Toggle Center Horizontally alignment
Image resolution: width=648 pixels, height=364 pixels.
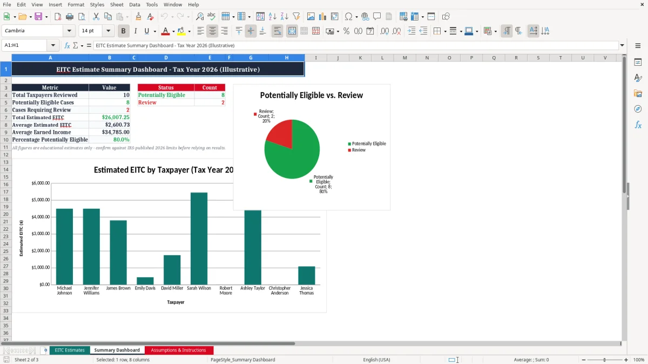click(x=213, y=31)
